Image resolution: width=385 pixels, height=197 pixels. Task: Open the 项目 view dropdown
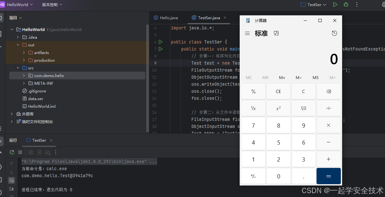click(x=16, y=18)
